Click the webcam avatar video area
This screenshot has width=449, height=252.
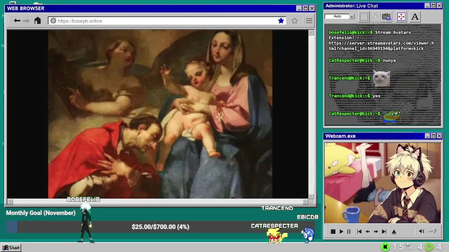382,183
